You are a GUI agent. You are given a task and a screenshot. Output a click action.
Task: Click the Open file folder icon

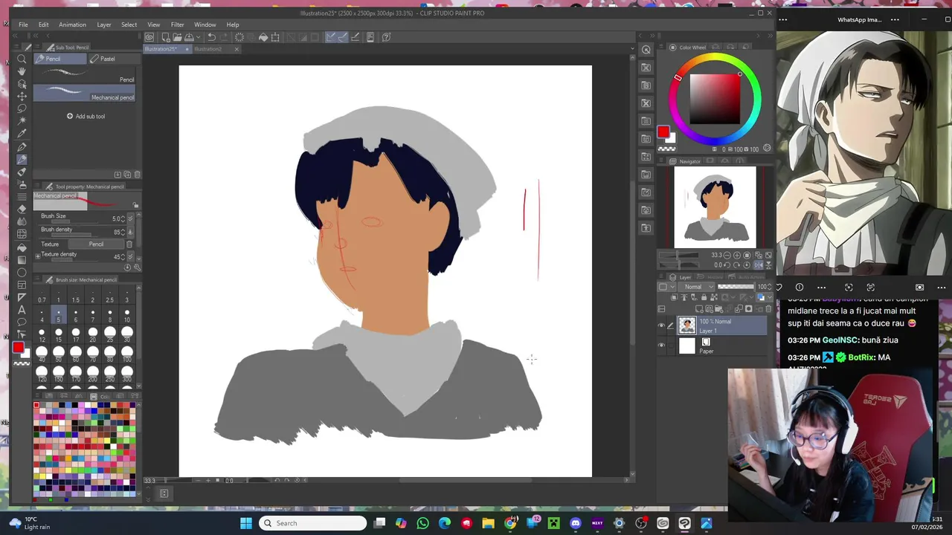[178, 37]
